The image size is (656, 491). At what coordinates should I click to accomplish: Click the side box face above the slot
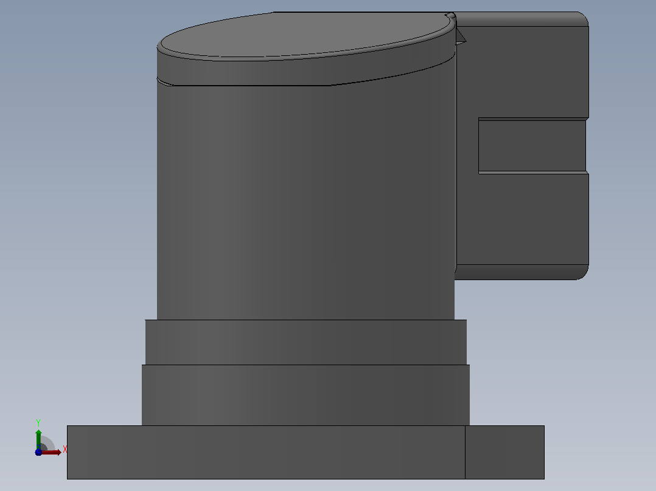tap(523, 71)
